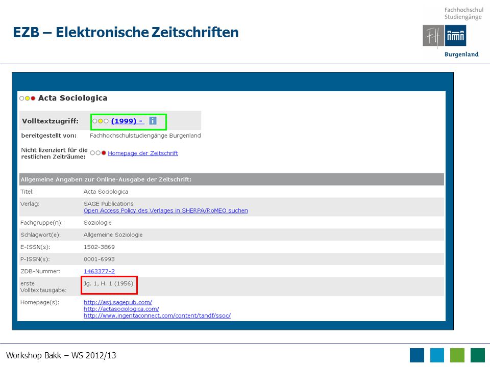This screenshot has width=490, height=367.
Task: Click the red traffic light icon before Homepage der Zeitschrift
Action: point(98,153)
